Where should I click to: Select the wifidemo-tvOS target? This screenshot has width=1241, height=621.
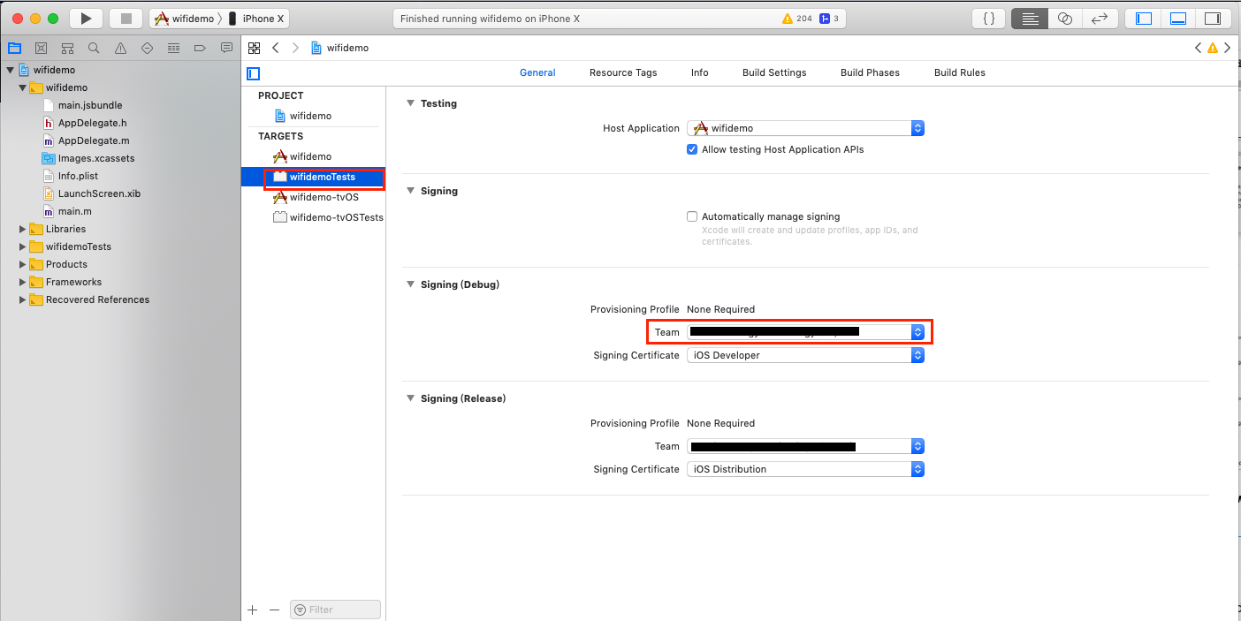324,197
